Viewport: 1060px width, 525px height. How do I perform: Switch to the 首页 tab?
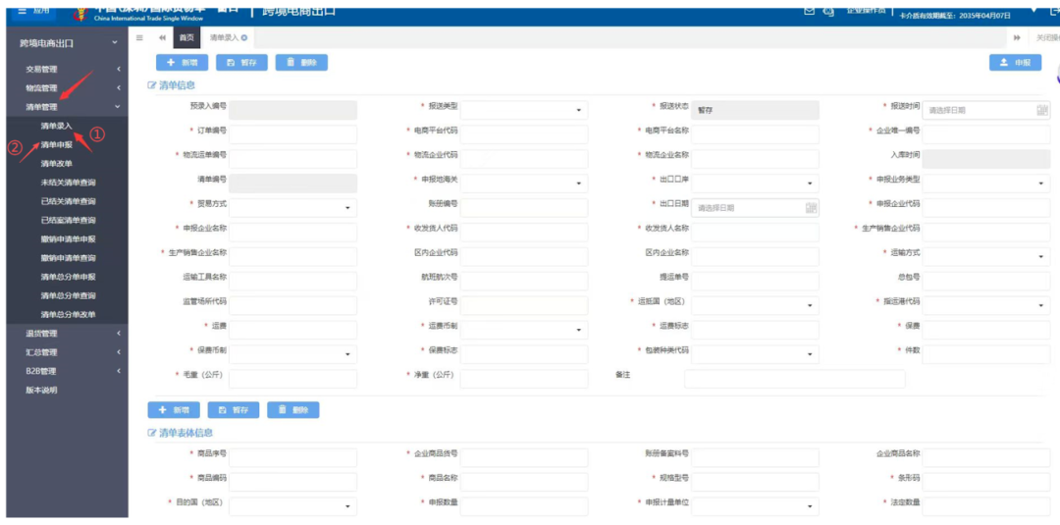pyautogui.click(x=185, y=37)
